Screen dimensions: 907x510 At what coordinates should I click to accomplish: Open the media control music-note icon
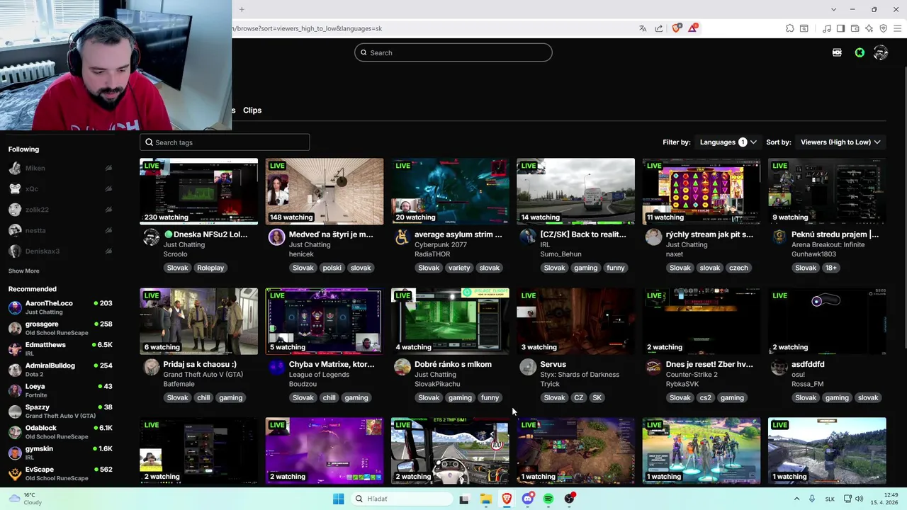coord(827,28)
